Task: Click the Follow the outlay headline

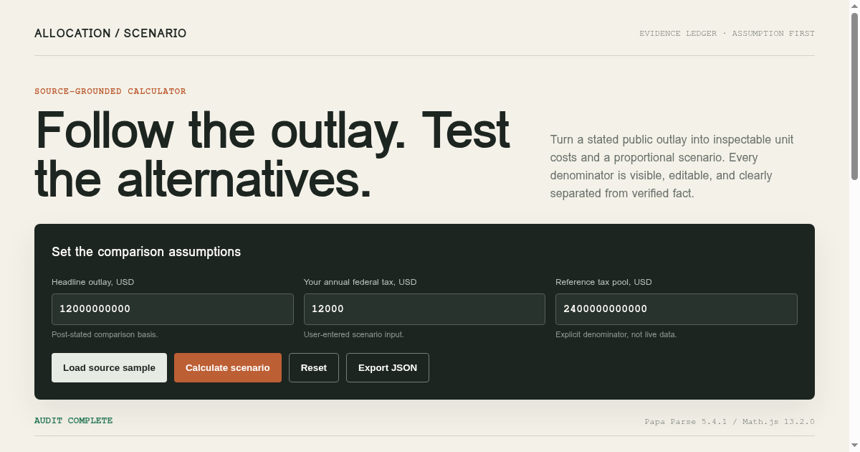Action: click(272, 154)
